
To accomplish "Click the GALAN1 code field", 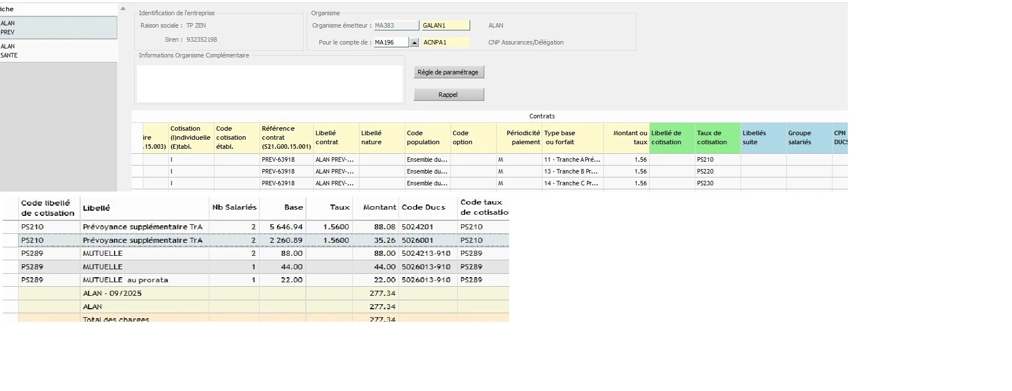I will [445, 25].
